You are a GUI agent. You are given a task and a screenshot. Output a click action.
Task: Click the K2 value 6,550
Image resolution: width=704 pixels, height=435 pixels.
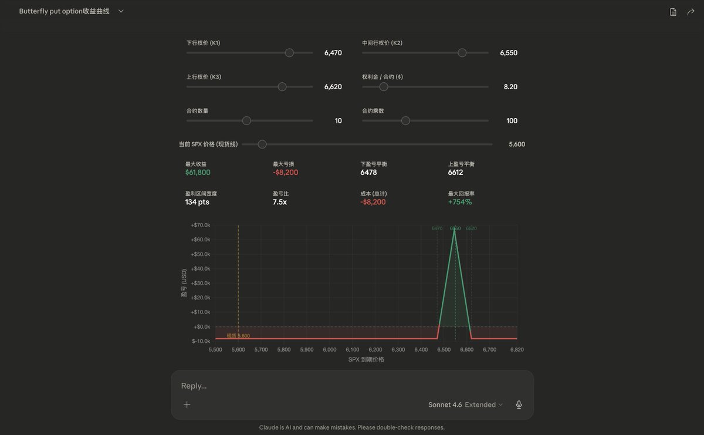coord(509,53)
